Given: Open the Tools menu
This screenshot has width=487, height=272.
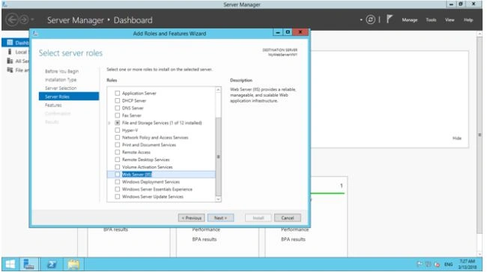Looking at the screenshot, I should [431, 20].
